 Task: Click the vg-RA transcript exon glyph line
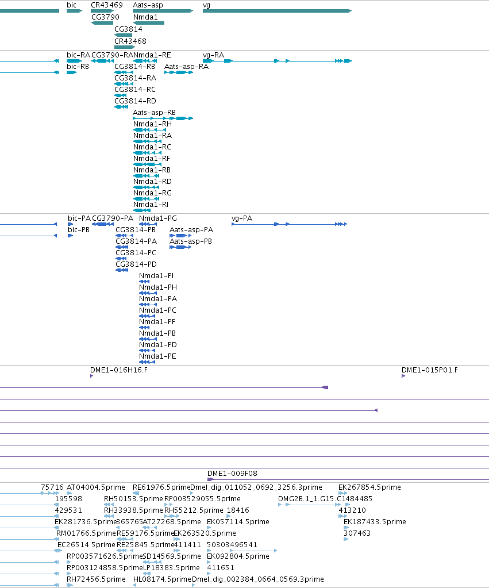[x=277, y=61]
